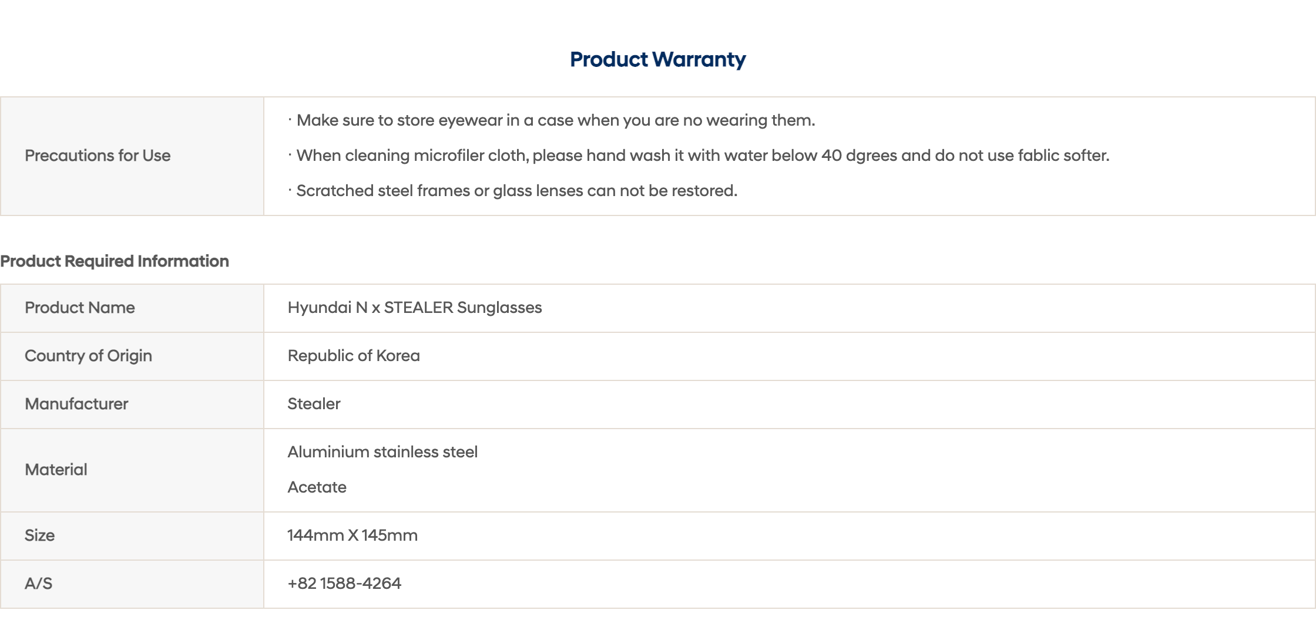This screenshot has width=1316, height=637.
Task: Click the Product Required Information heading
Action: pos(115,261)
